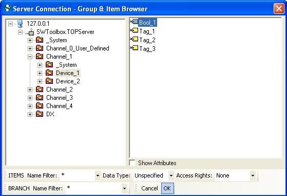Click the Channel_4 folder icon
Image resolution: width=287 pixels, height=196 pixels.
click(x=40, y=106)
